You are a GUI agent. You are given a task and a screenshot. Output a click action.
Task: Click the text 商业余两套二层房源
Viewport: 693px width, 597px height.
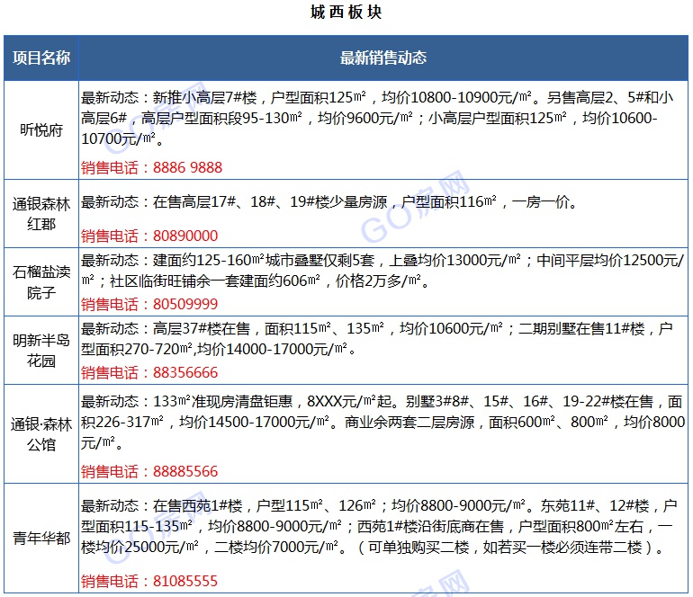[x=409, y=423]
